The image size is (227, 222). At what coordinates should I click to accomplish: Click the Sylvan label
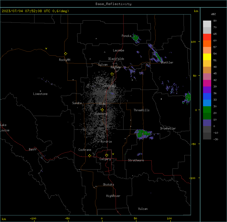(x=103, y=65)
